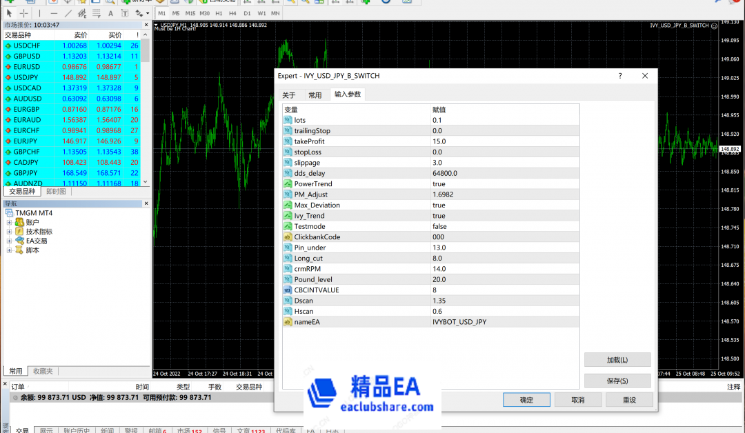Select the Vertical Line drawing tool
The image size is (745, 433).
coord(39,12)
